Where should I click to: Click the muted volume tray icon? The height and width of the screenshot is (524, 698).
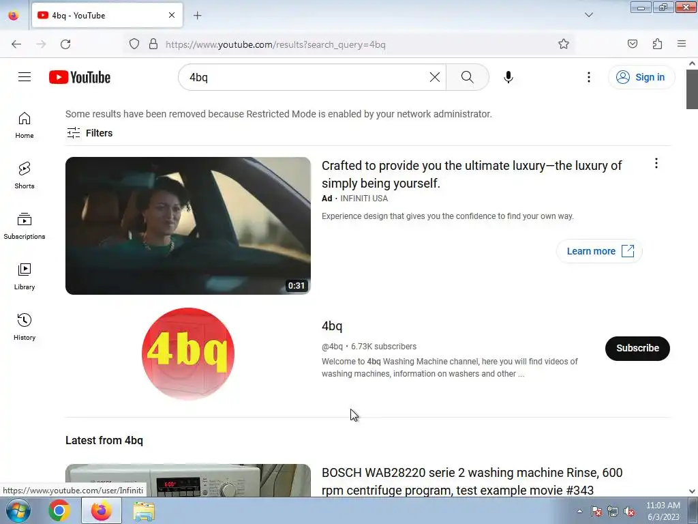pyautogui.click(x=629, y=512)
